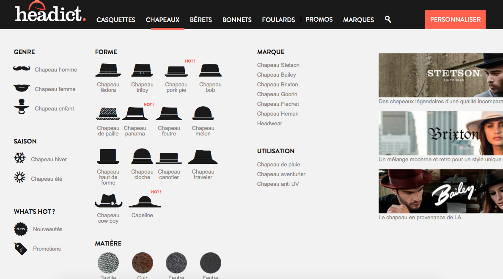The image size is (503, 279).
Task: Follow the Chapeau de pluie link
Action: [278, 165]
